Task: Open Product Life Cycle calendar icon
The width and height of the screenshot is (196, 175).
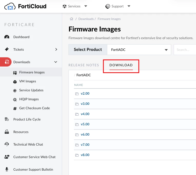Action: tap(7, 119)
